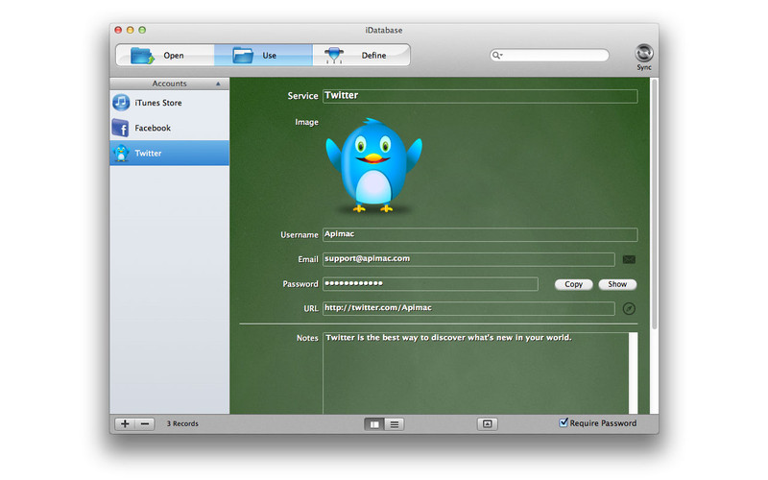Select the Open tab
This screenshot has height=480, width=768.
click(x=165, y=56)
